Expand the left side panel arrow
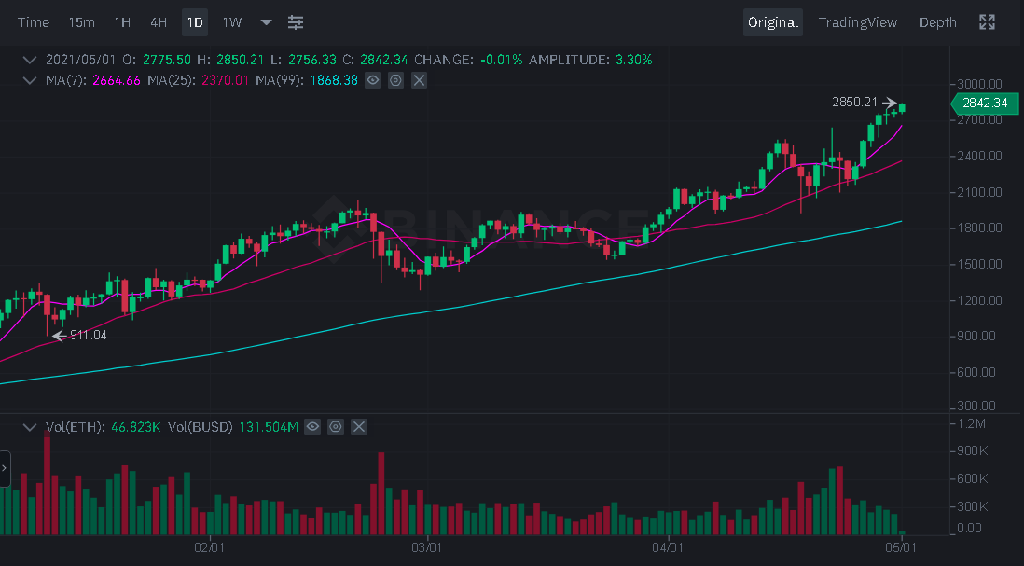The height and width of the screenshot is (566, 1024). pos(5,468)
